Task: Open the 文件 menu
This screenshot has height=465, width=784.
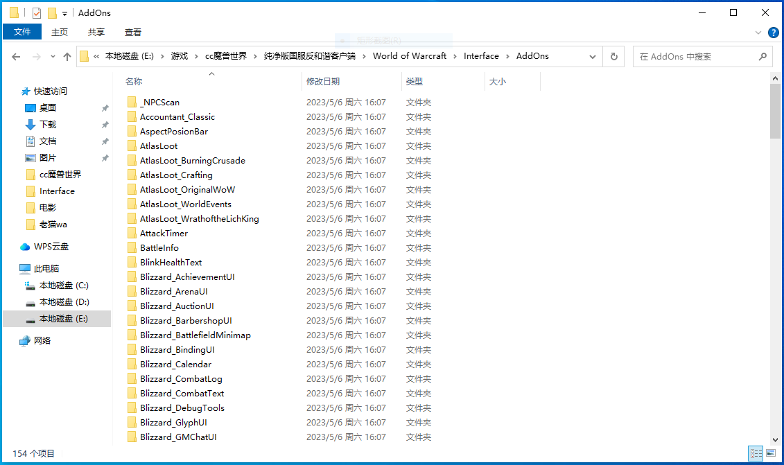Action: click(21, 32)
